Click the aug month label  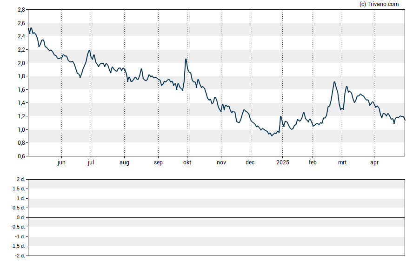point(124,162)
